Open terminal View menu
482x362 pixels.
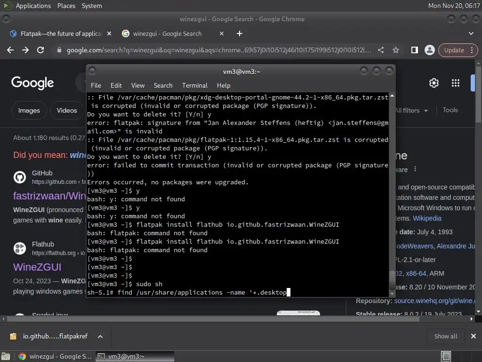[x=138, y=85]
